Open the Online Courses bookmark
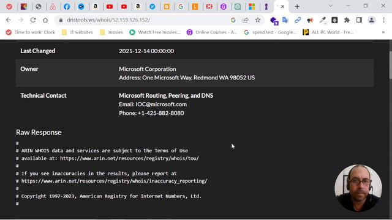Viewport: 392px width, 220px height. point(212,32)
